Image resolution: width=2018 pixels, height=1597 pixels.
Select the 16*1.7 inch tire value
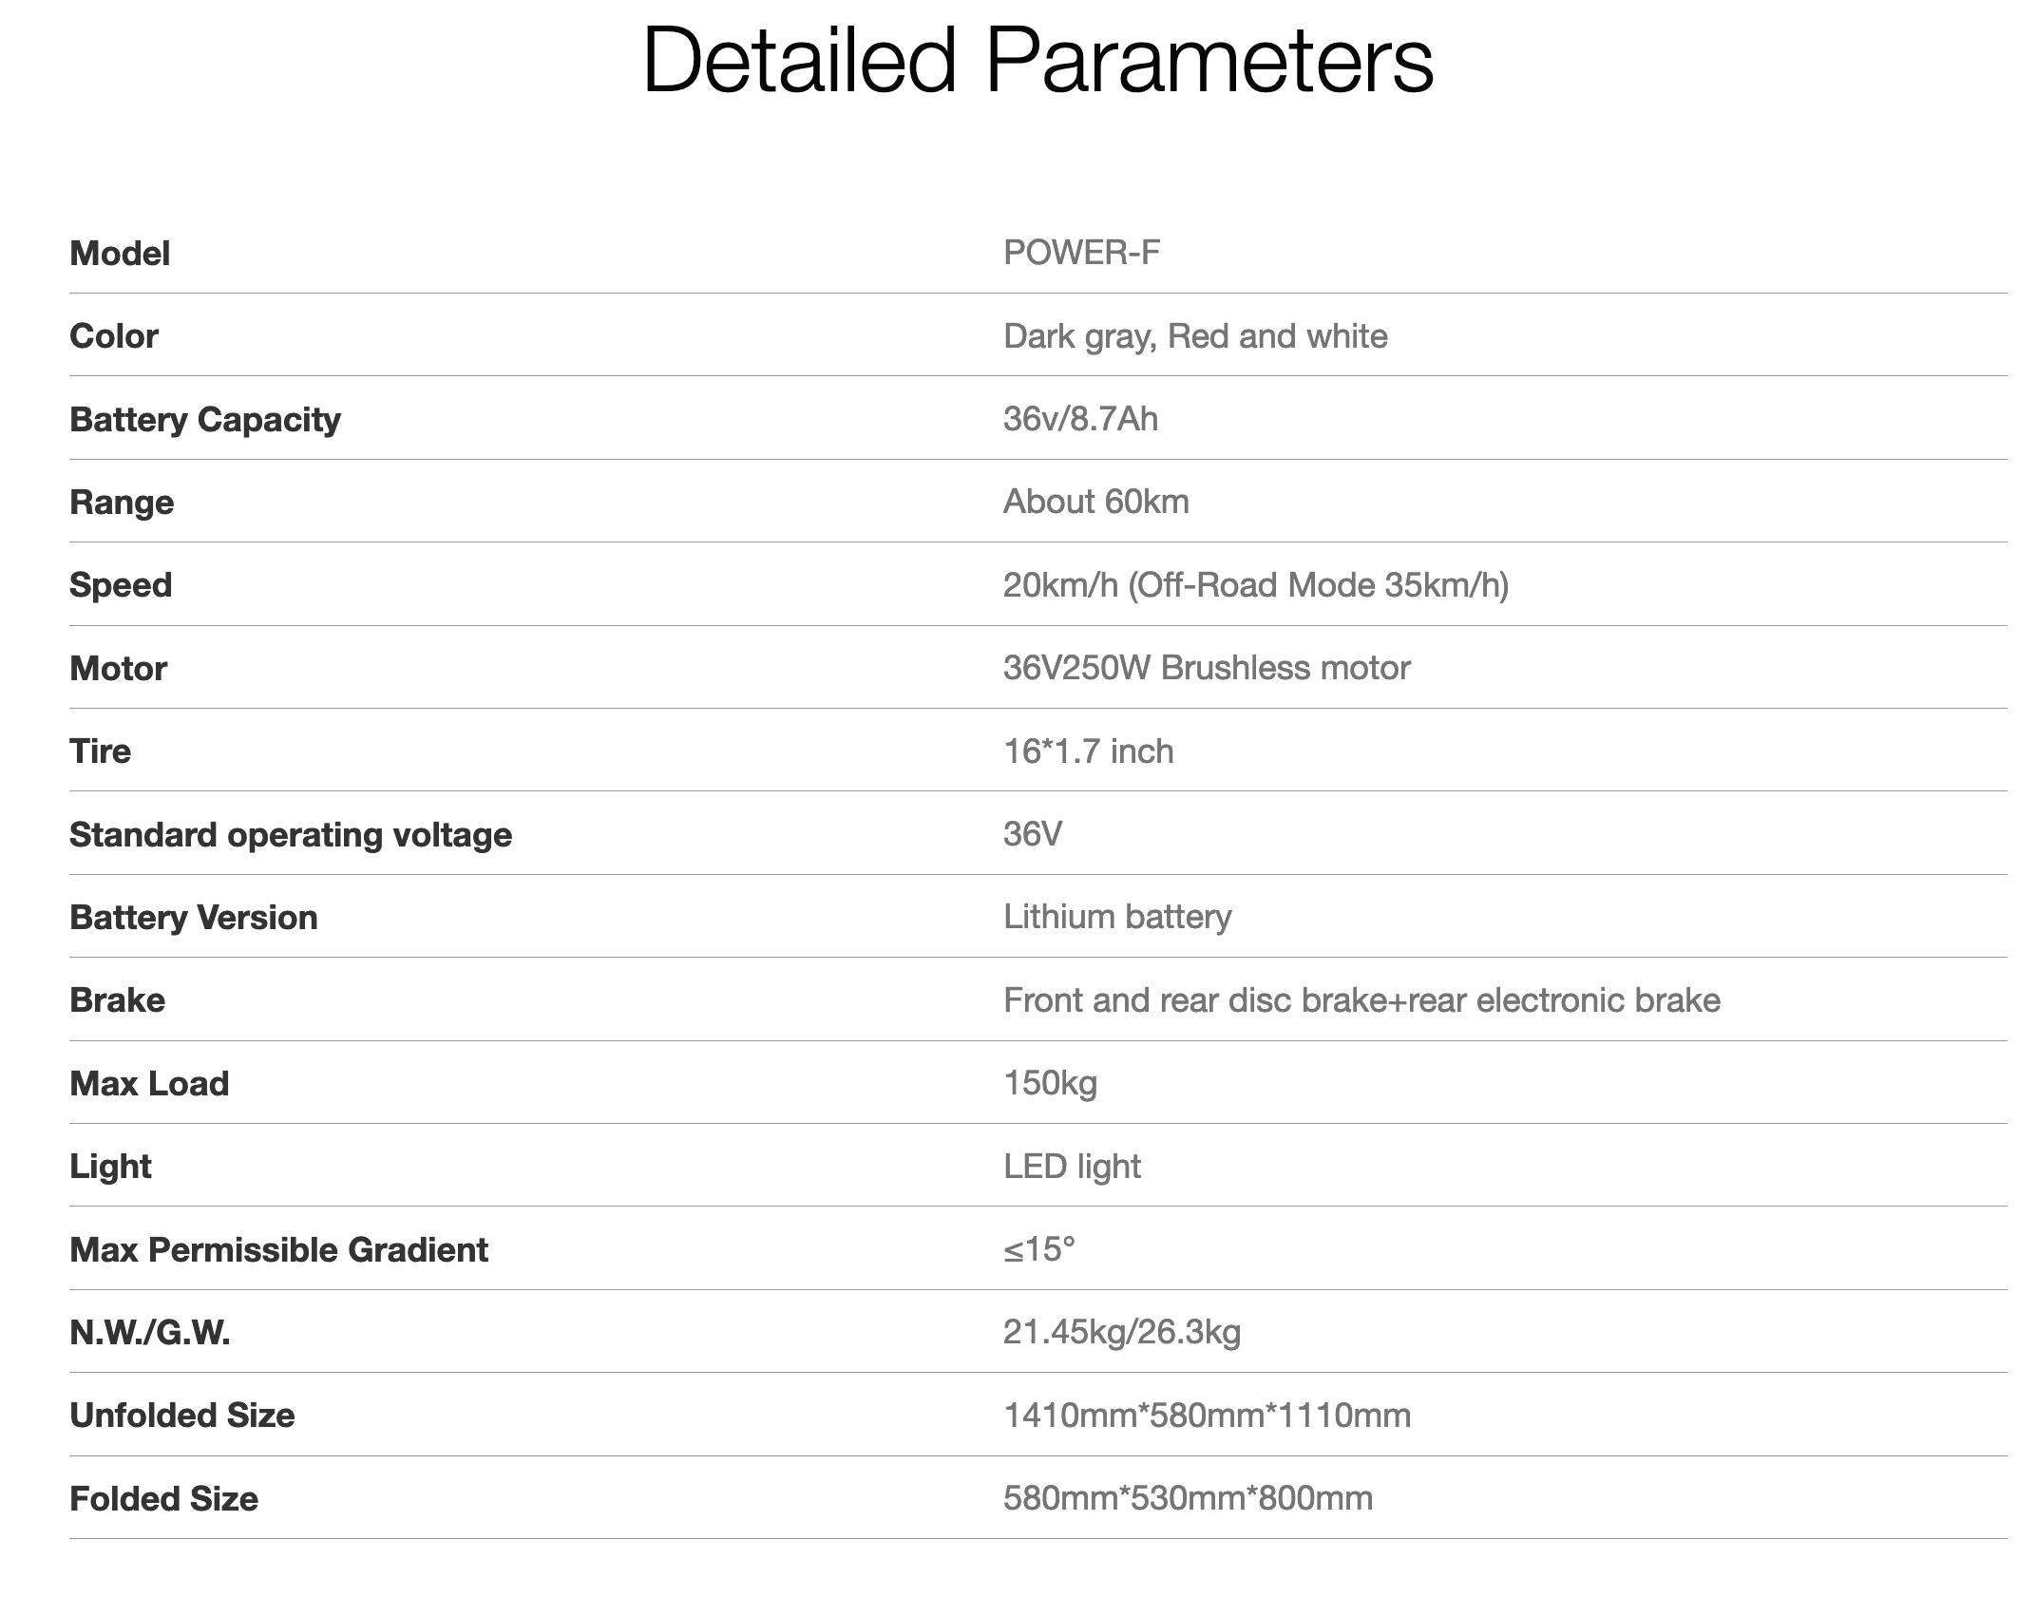[x=1088, y=751]
